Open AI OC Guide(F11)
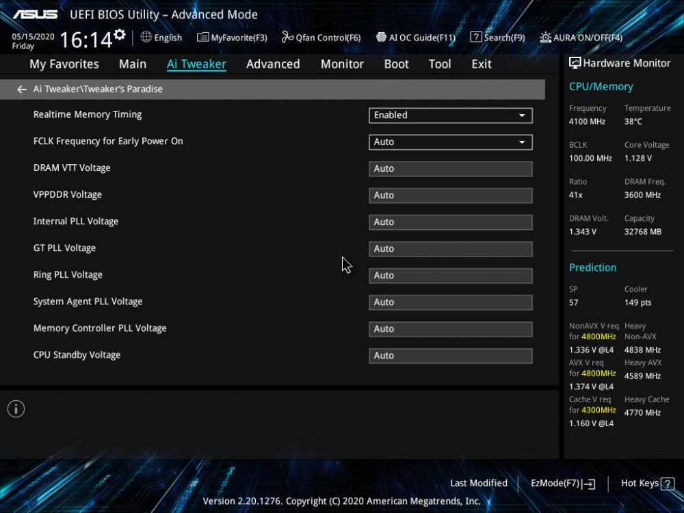684x513 pixels. tap(416, 38)
